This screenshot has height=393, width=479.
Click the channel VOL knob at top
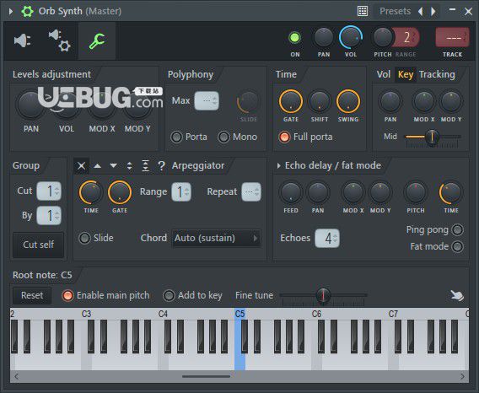coord(351,38)
